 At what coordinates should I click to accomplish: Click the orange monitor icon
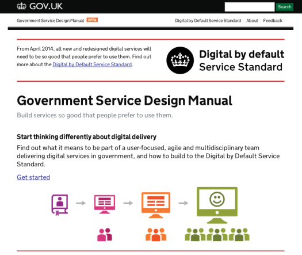pyautogui.click(x=156, y=205)
